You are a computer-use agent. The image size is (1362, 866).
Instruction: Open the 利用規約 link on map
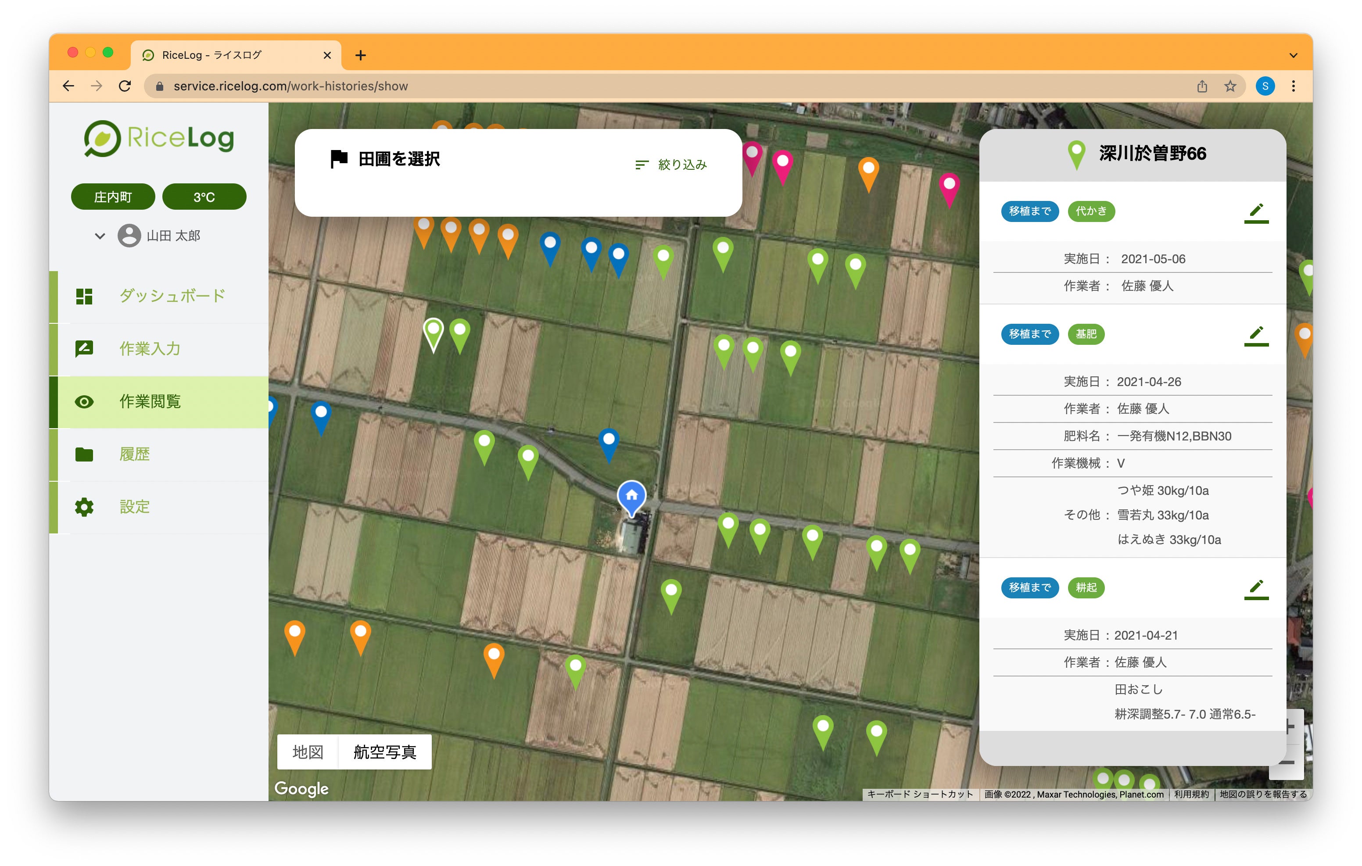click(1191, 794)
